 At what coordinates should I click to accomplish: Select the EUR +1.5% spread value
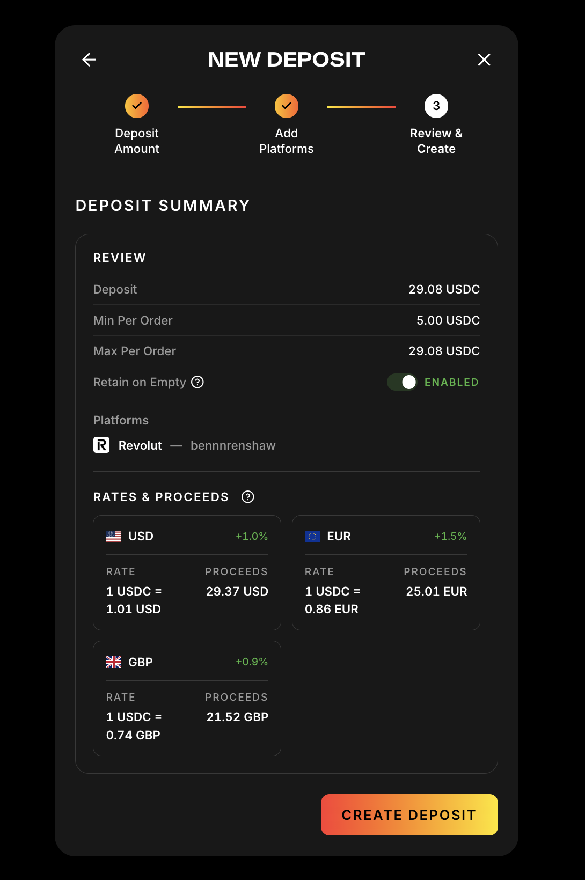coord(450,536)
